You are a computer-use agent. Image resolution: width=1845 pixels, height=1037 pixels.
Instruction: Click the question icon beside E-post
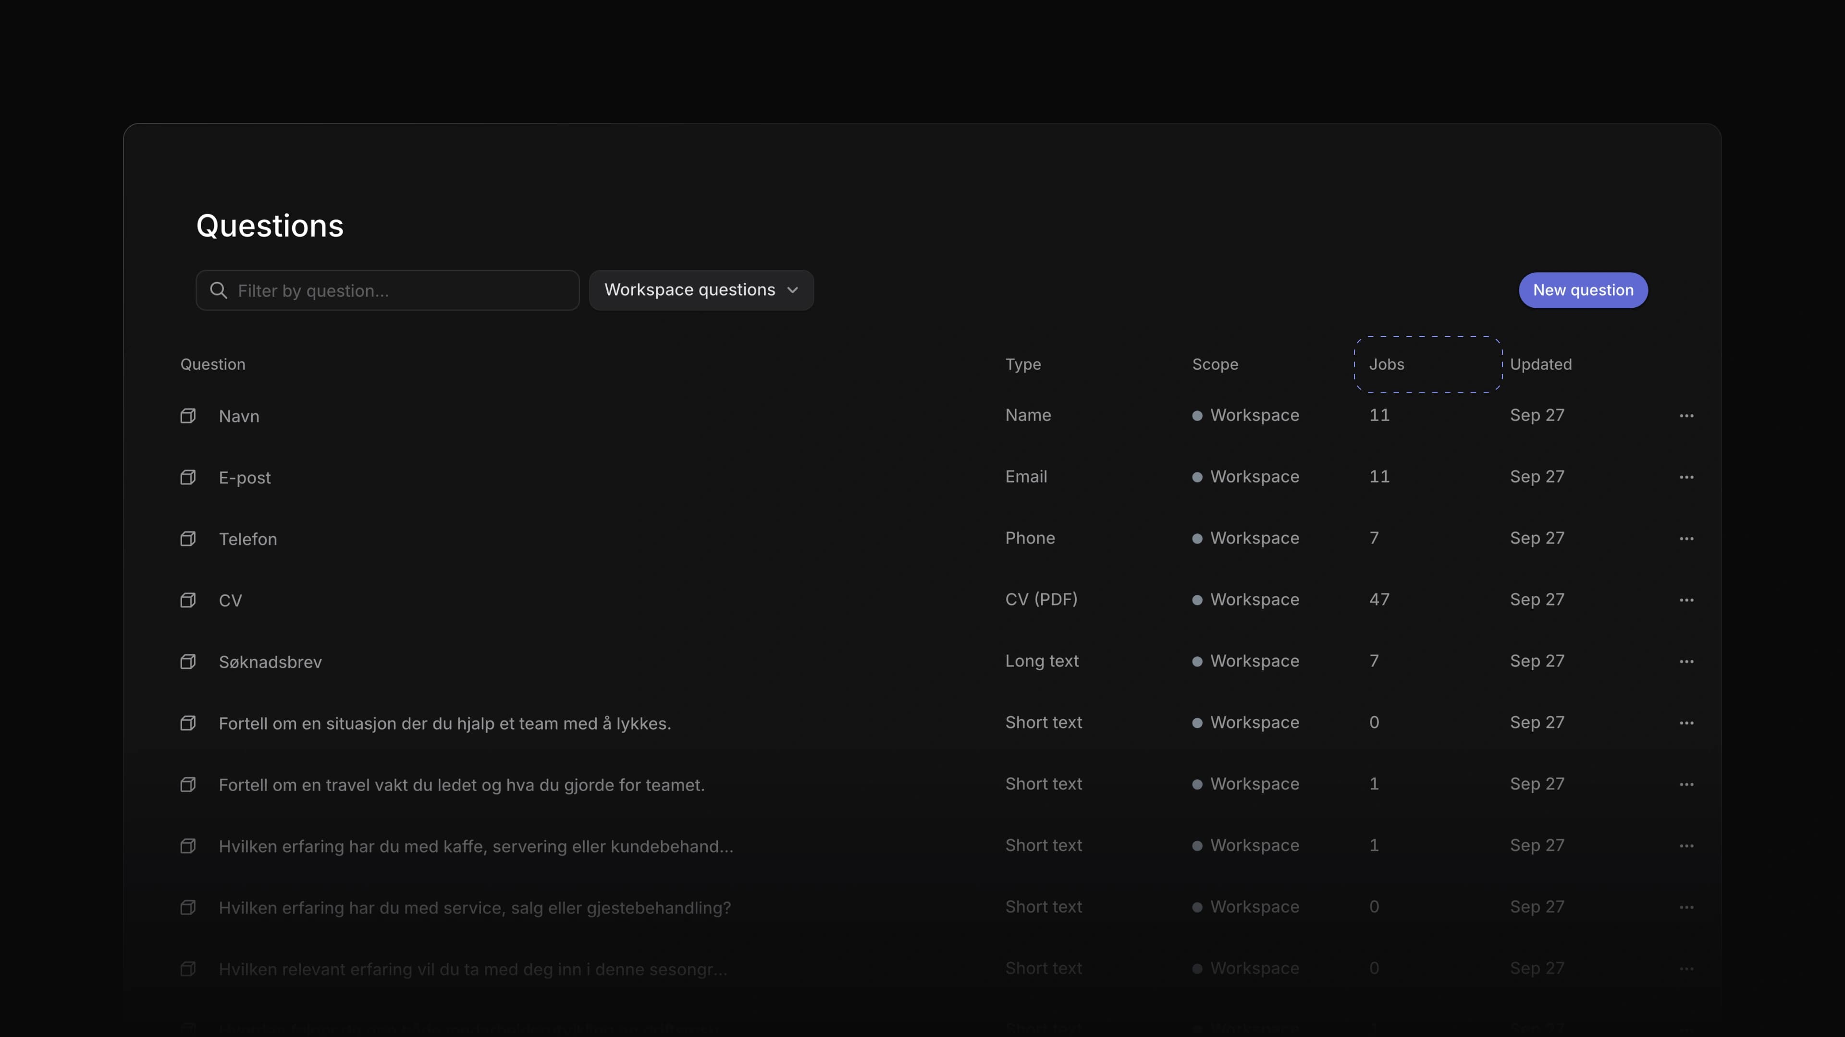[188, 477]
